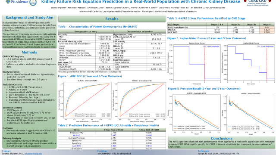
Task: Click the Stage 3b column header in Table 3
Action: pyautogui.click(x=251, y=25)
